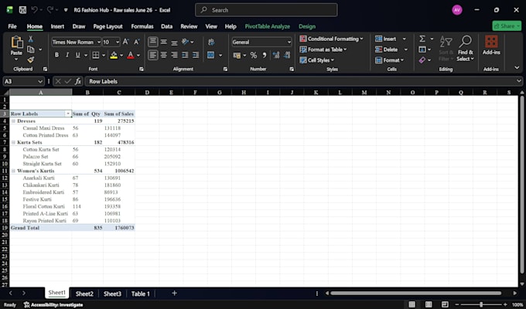This screenshot has width=526, height=309.
Task: Decrease font size with smaller A icon
Action: pyautogui.click(x=137, y=42)
